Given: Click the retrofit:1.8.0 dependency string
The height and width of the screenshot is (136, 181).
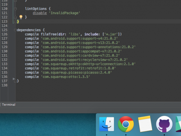Looking at the screenshot, I should [78, 68].
